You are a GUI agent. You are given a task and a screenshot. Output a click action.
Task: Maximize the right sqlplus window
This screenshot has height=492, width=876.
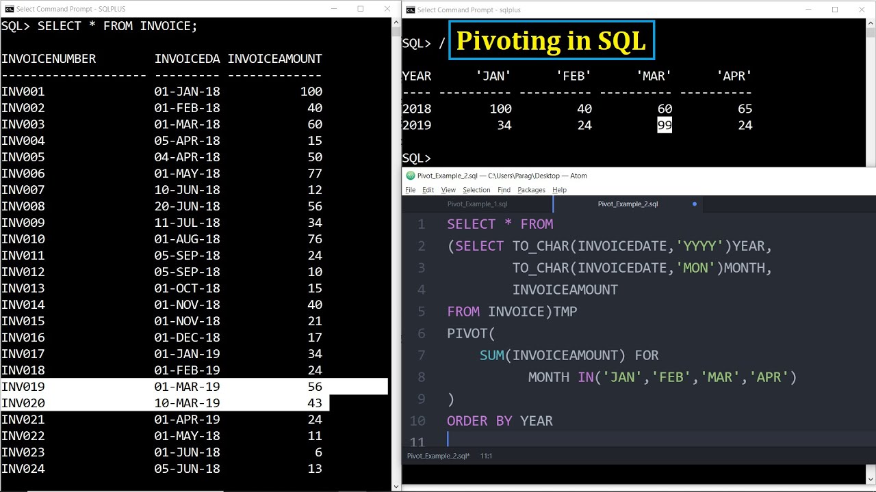pos(835,10)
